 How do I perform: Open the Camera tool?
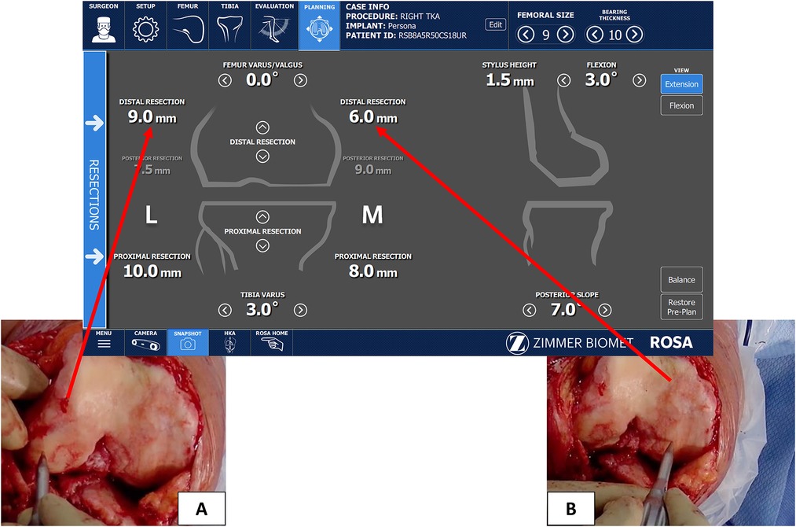145,342
